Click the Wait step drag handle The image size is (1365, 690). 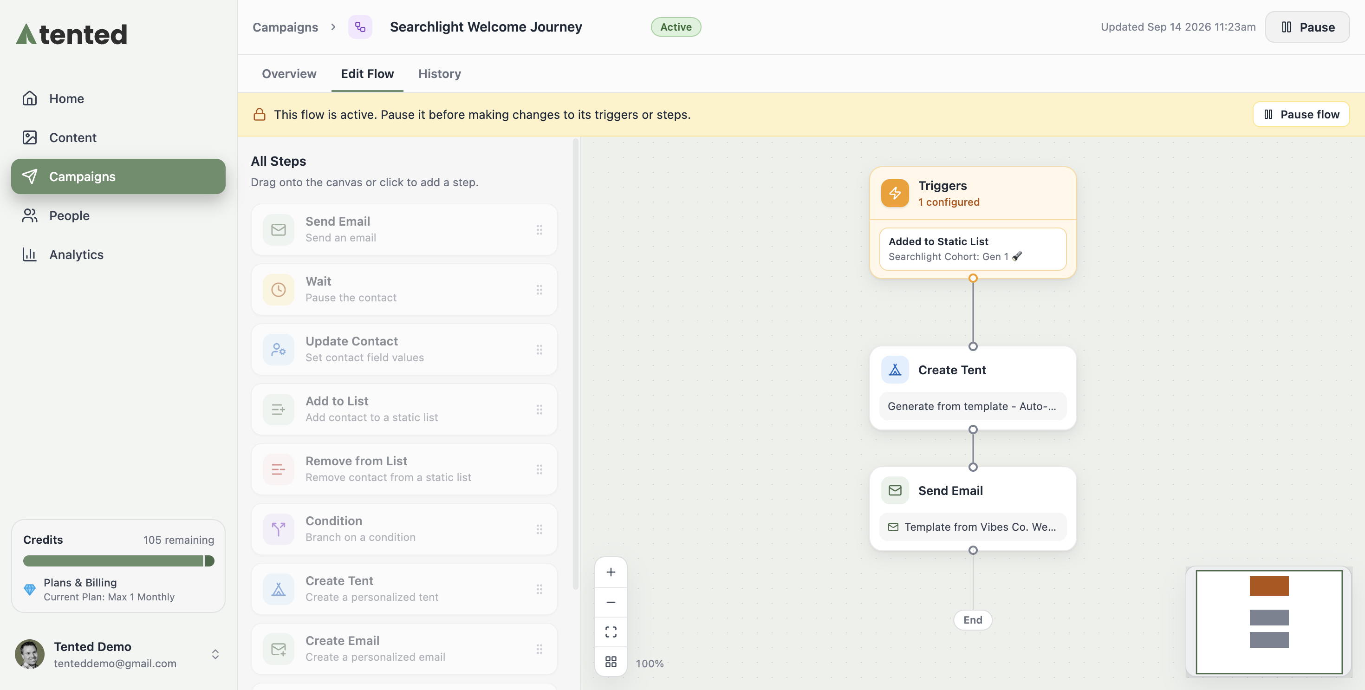539,289
